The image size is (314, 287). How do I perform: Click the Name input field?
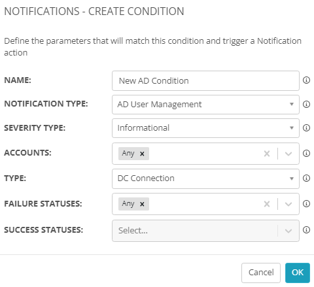[205, 80]
